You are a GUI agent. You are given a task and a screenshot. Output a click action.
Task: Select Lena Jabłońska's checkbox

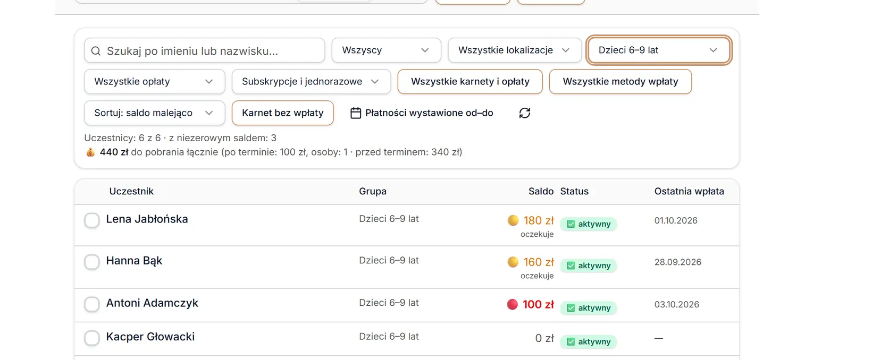coord(92,220)
